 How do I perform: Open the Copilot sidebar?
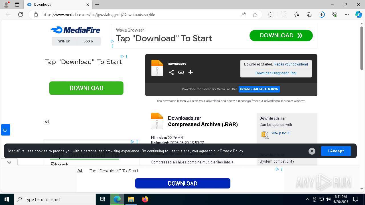(x=358, y=15)
